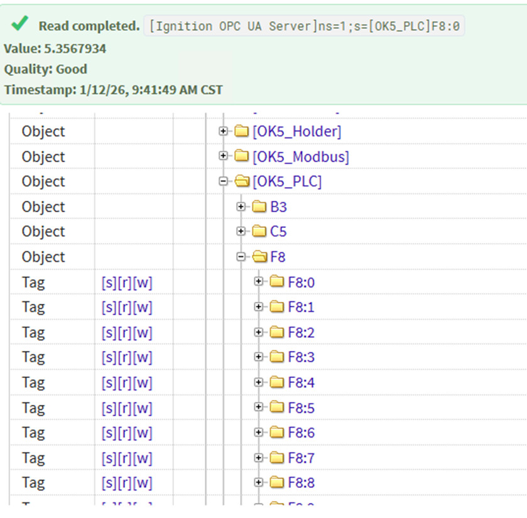Click the F8:0 tag folder icon
527x518 pixels.
click(277, 281)
